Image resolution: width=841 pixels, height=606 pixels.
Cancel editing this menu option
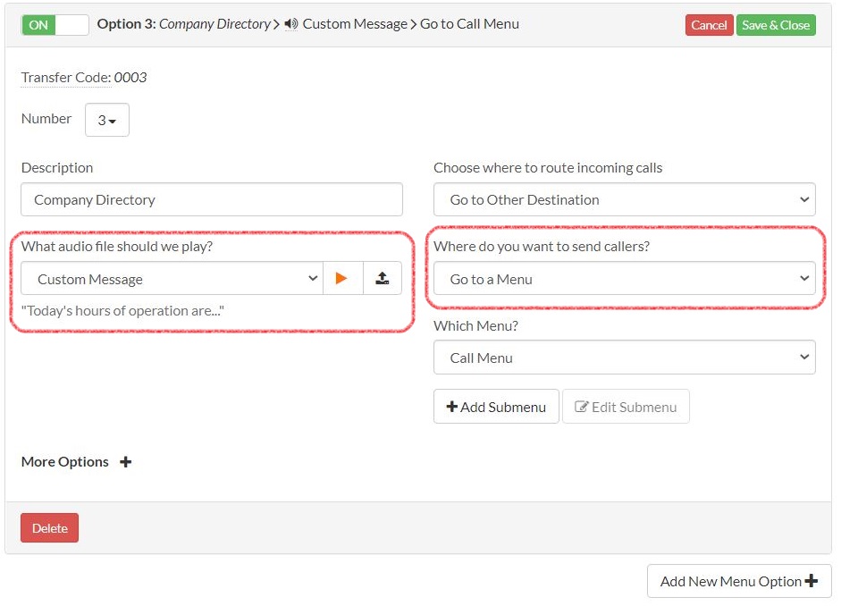tap(709, 25)
